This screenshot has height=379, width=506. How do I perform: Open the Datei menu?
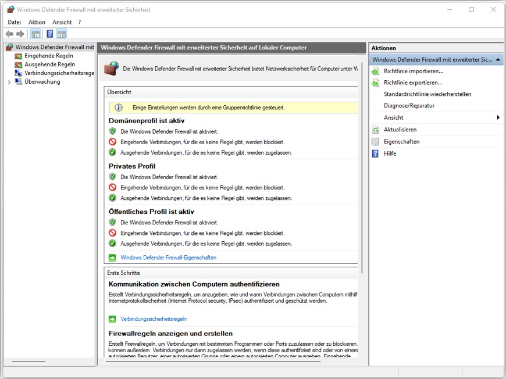(x=14, y=22)
